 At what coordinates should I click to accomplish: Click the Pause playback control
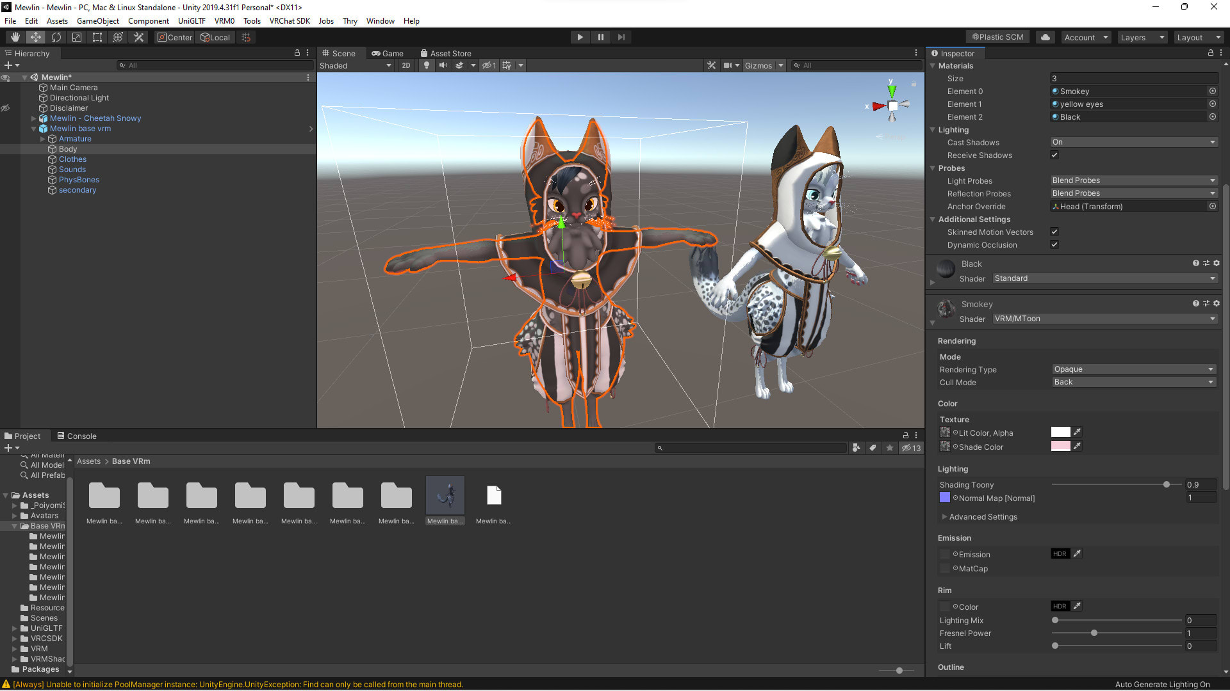[601, 37]
